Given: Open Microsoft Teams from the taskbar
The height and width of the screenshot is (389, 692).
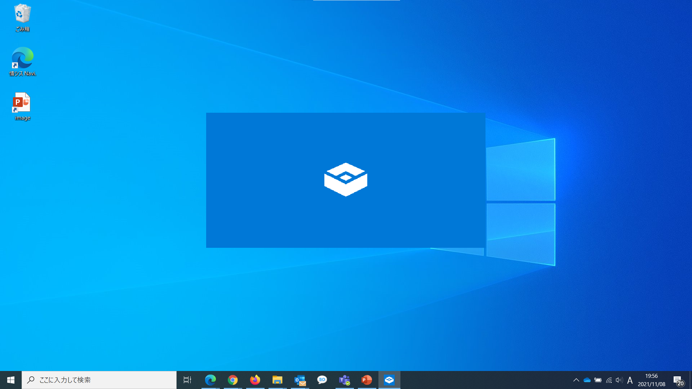Looking at the screenshot, I should click(x=345, y=380).
